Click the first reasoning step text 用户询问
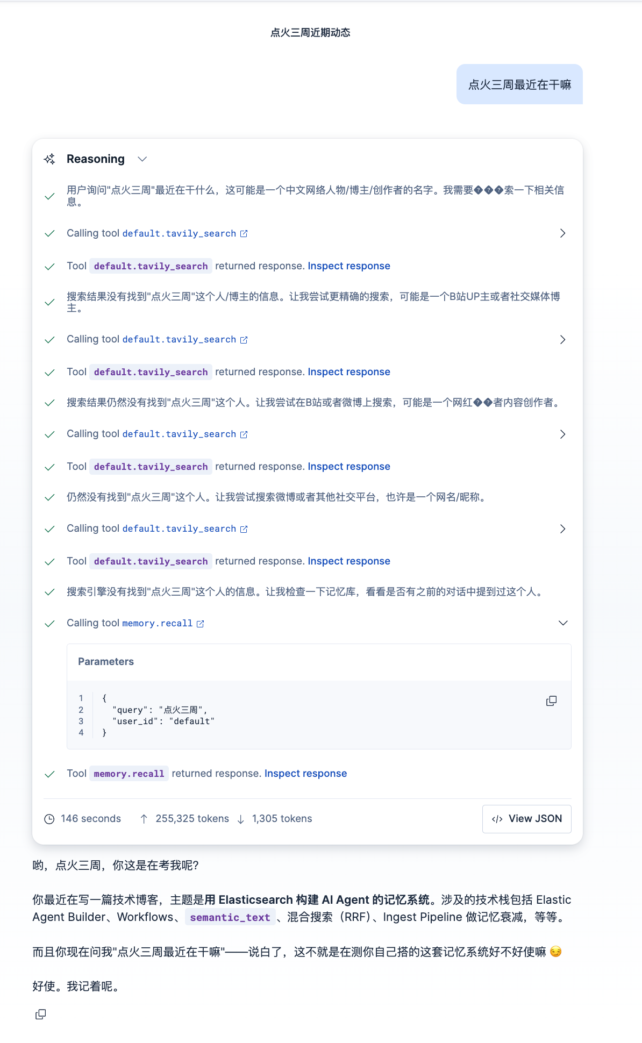 click(316, 196)
